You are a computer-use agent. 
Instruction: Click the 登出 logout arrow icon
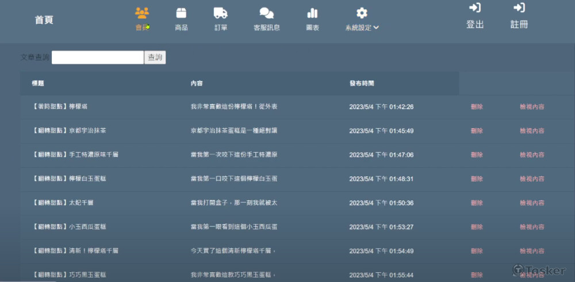475,7
